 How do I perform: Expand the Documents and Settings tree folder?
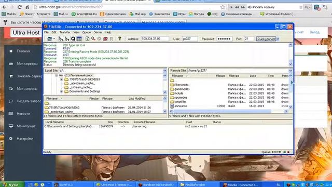(x=61, y=91)
